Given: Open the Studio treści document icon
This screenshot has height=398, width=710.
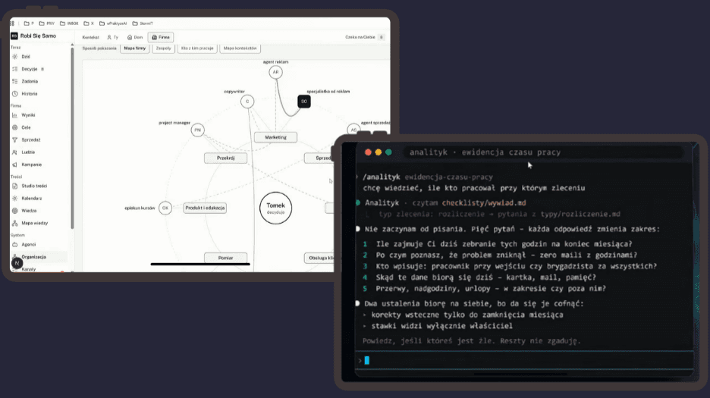Looking at the screenshot, I should 15,186.
